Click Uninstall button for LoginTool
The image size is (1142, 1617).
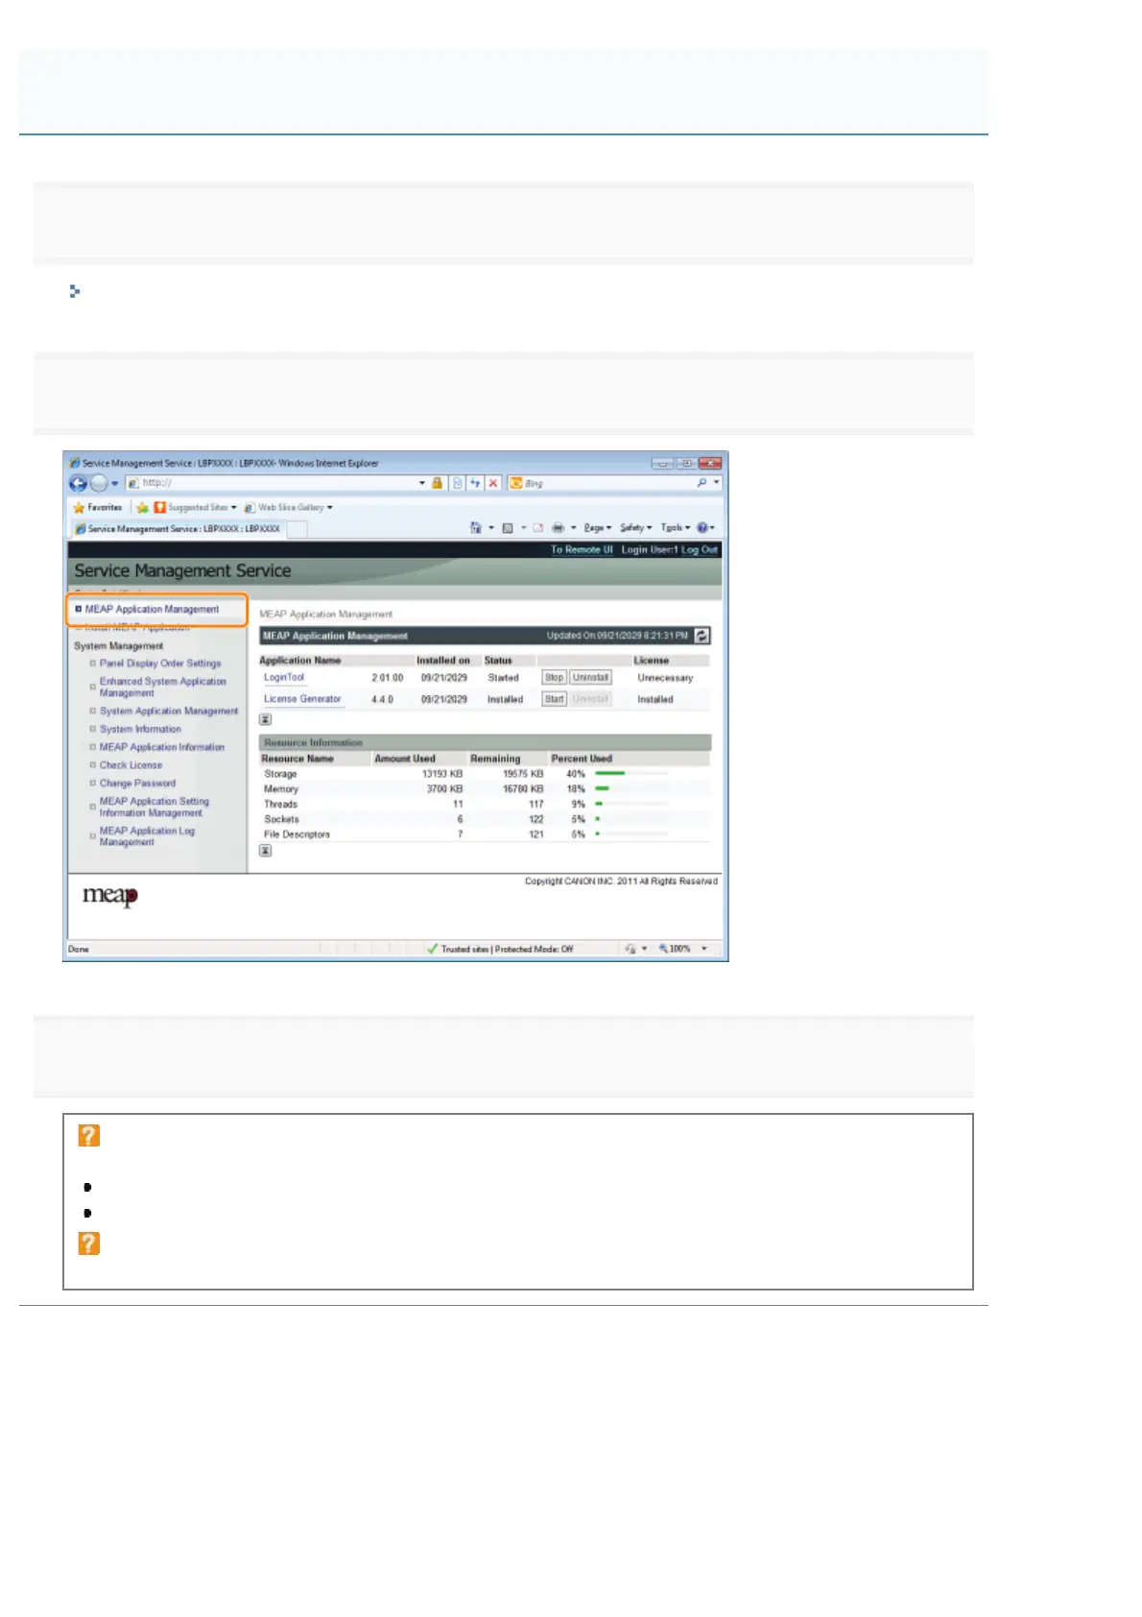point(591,678)
